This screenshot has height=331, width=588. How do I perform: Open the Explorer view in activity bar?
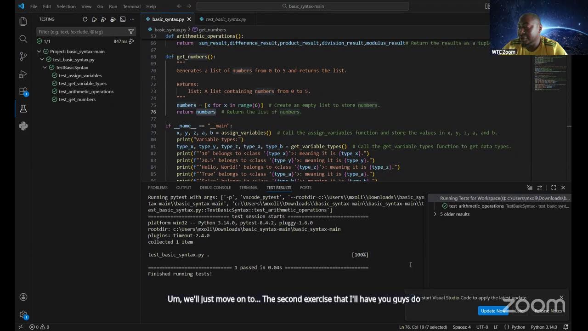point(23,21)
